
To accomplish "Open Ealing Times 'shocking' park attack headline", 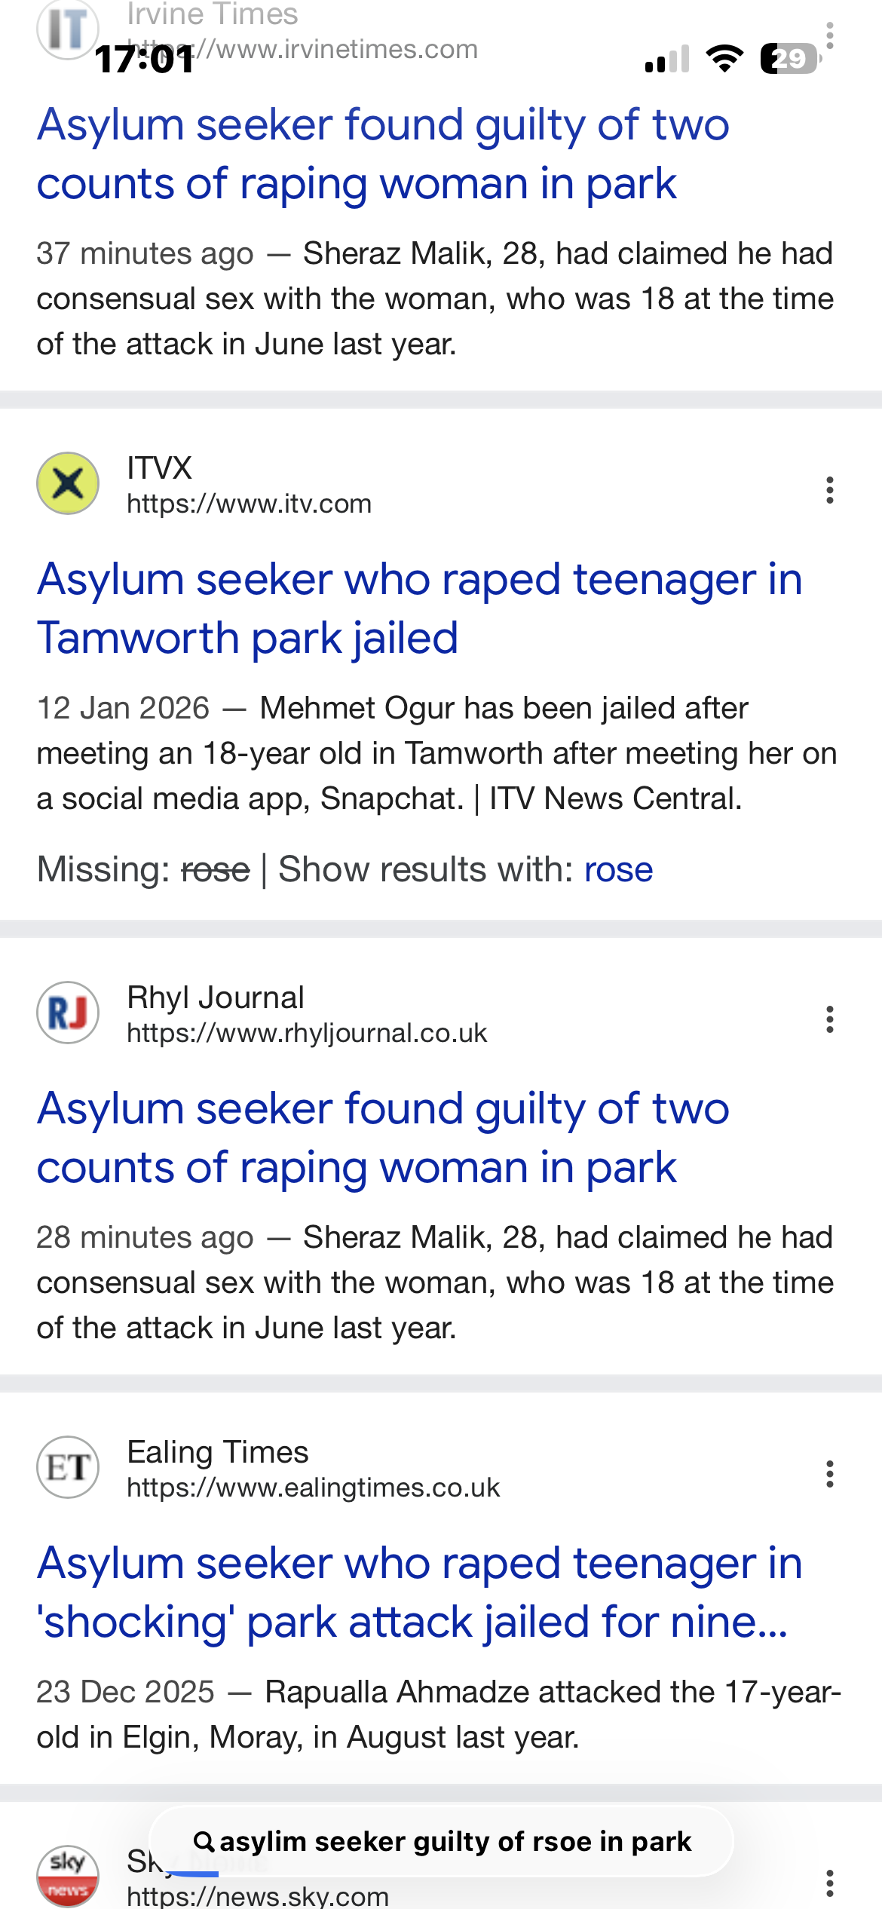I will pyautogui.click(x=419, y=1592).
